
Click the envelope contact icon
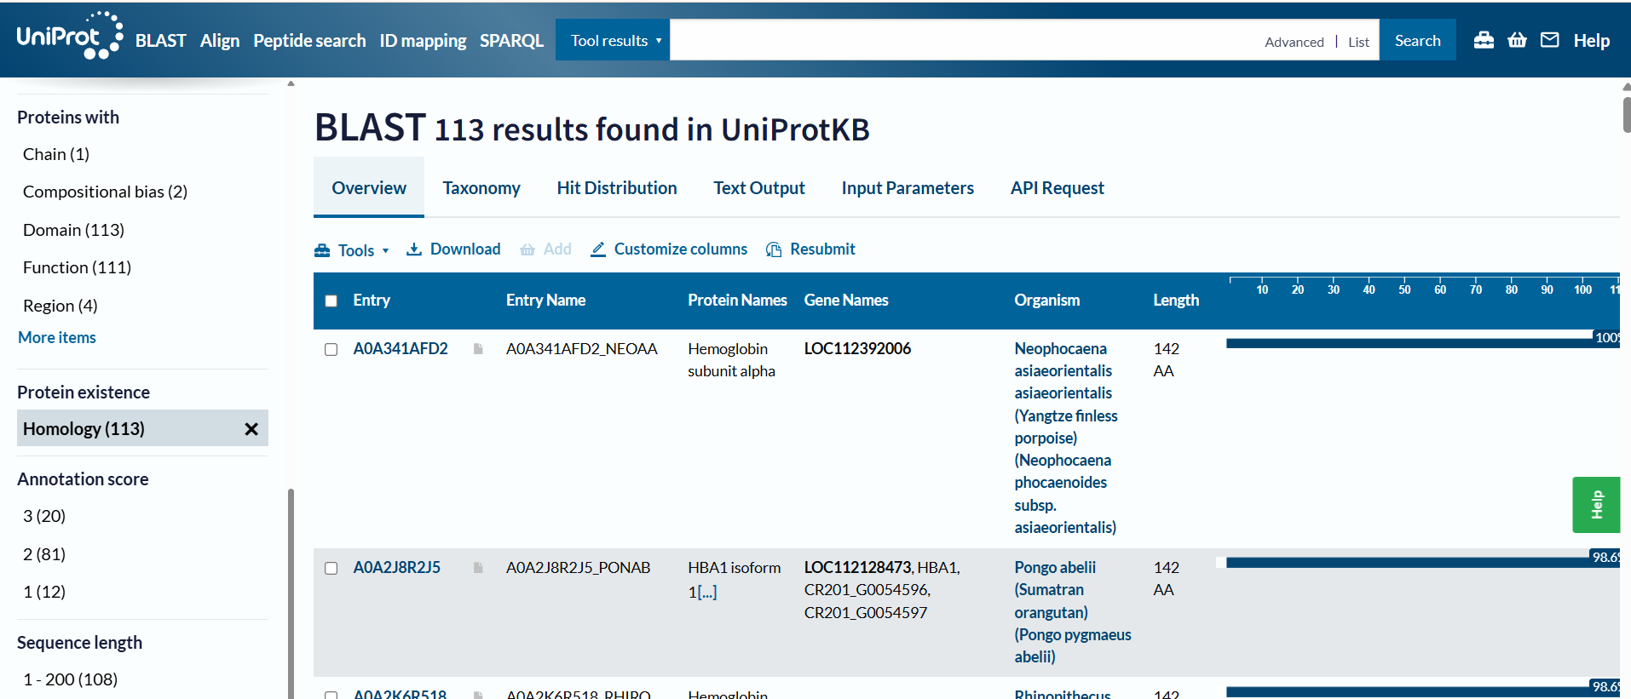(1549, 40)
